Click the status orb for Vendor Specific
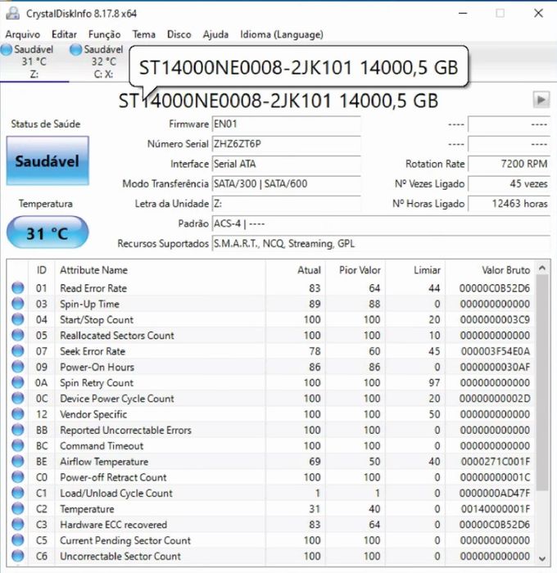The image size is (557, 573). click(17, 414)
